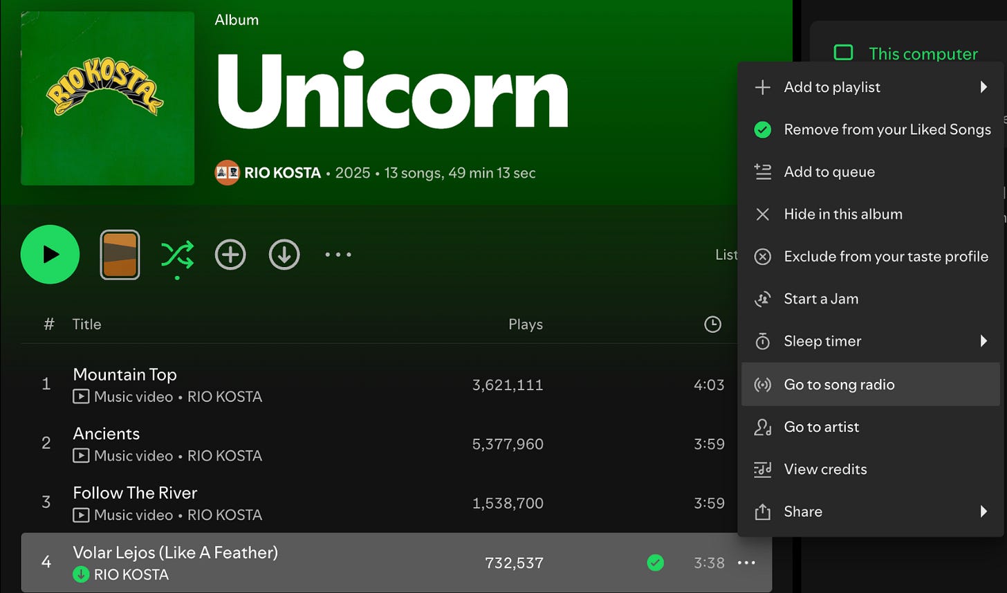Click the Add to queue icon
The image size is (1007, 593).
tap(762, 172)
